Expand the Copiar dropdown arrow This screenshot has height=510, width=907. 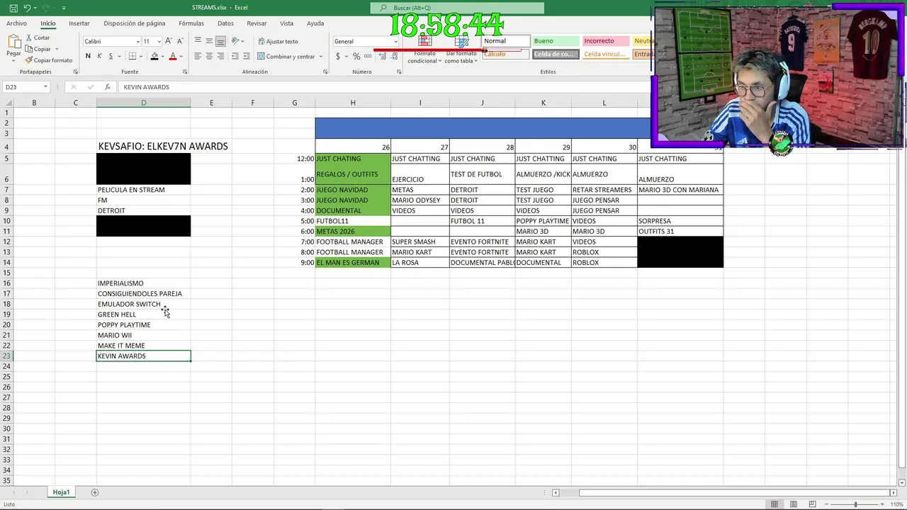pos(56,49)
